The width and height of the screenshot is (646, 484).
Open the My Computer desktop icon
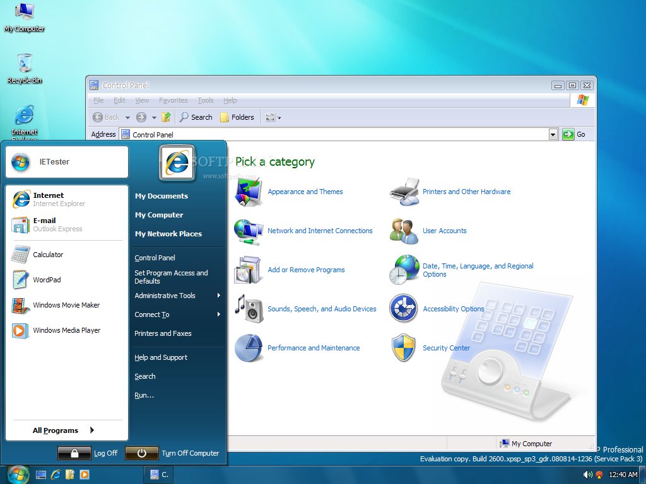pos(25,17)
